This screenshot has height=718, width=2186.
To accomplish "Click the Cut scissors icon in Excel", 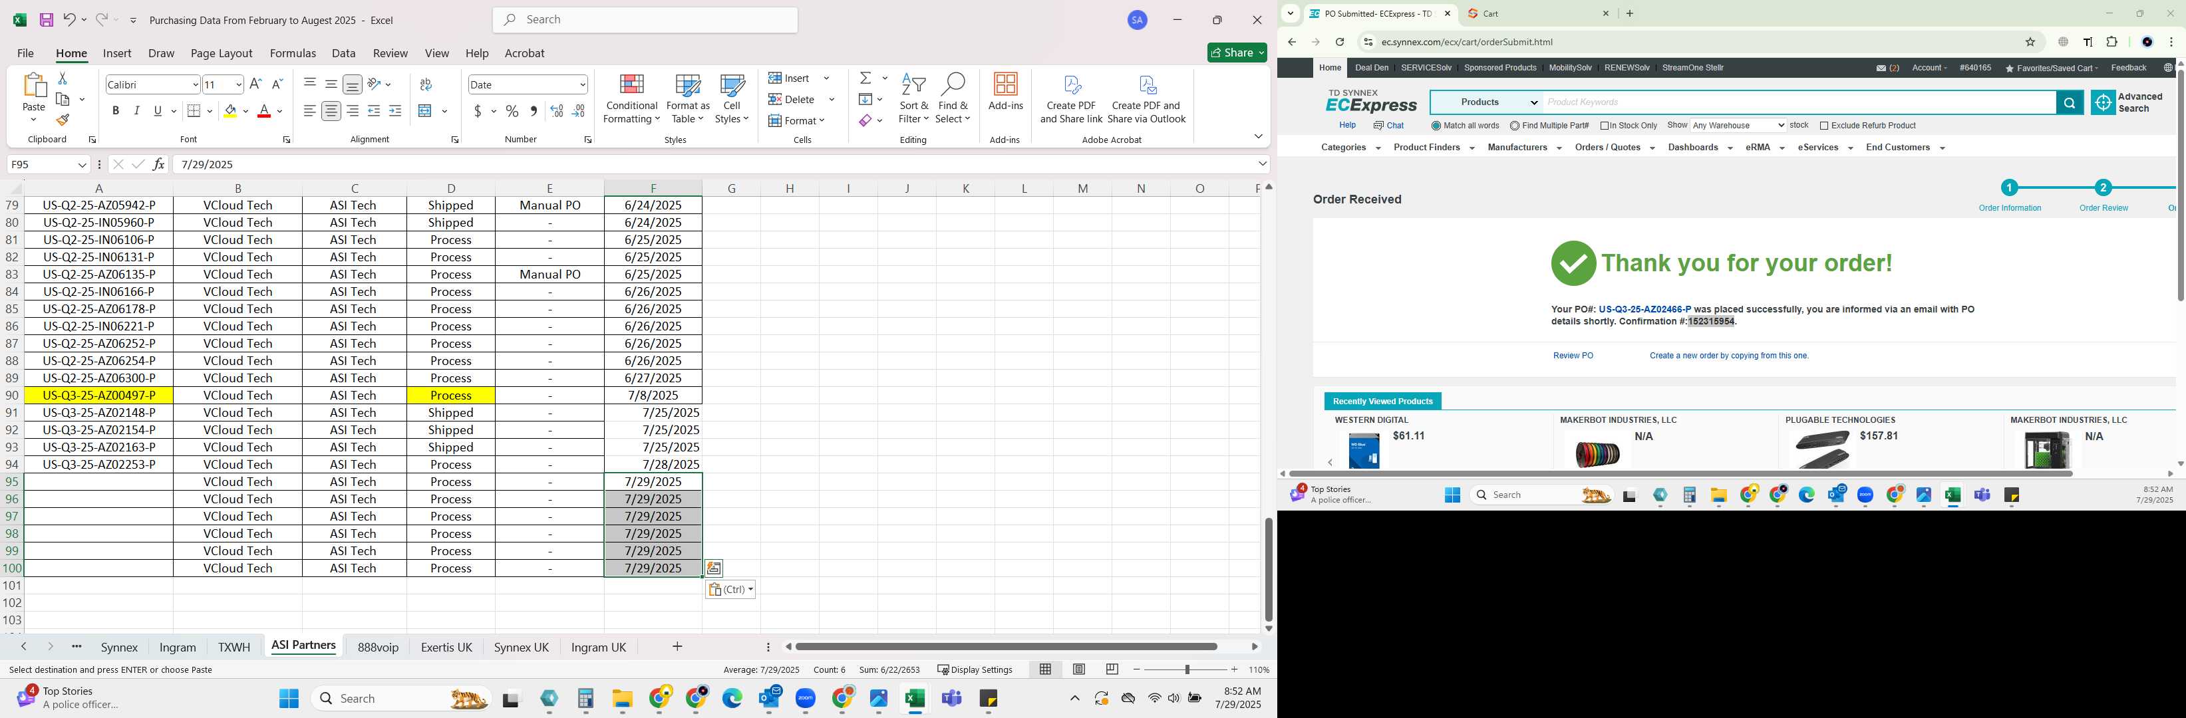I will tap(62, 78).
